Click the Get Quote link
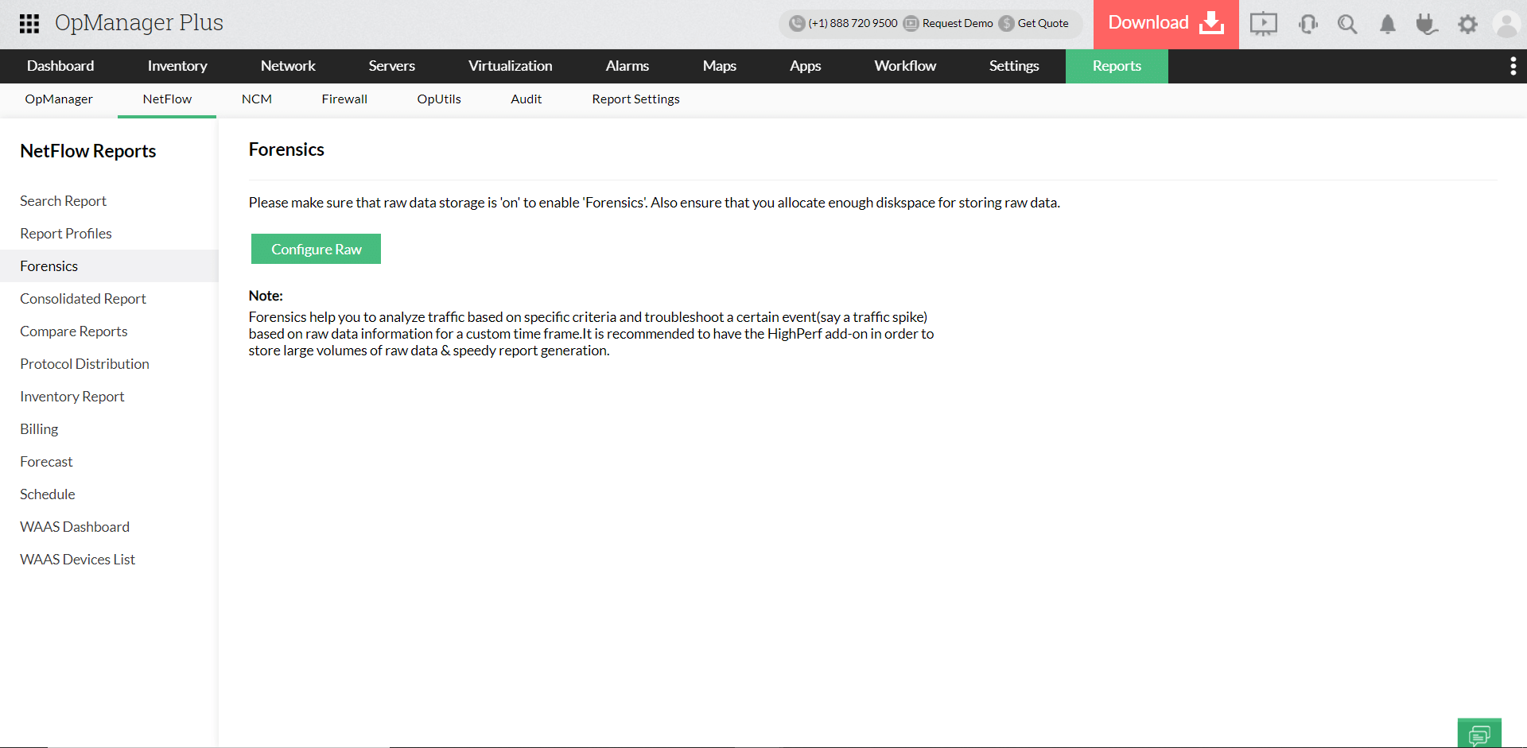This screenshot has width=1527, height=748. click(1043, 23)
